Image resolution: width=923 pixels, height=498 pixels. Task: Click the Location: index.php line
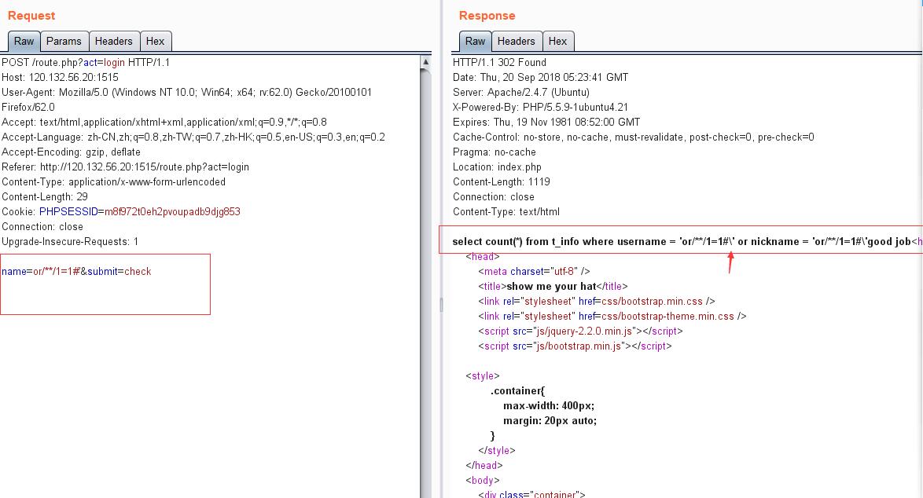point(497,167)
